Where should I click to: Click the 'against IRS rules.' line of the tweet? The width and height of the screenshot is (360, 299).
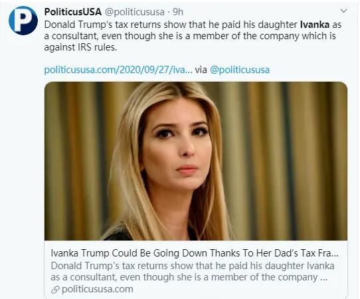point(80,47)
